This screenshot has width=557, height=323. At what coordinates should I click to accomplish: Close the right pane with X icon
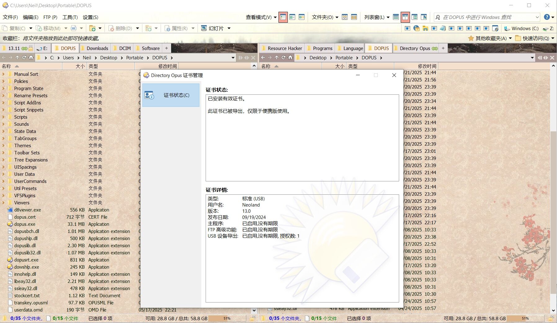point(552,57)
